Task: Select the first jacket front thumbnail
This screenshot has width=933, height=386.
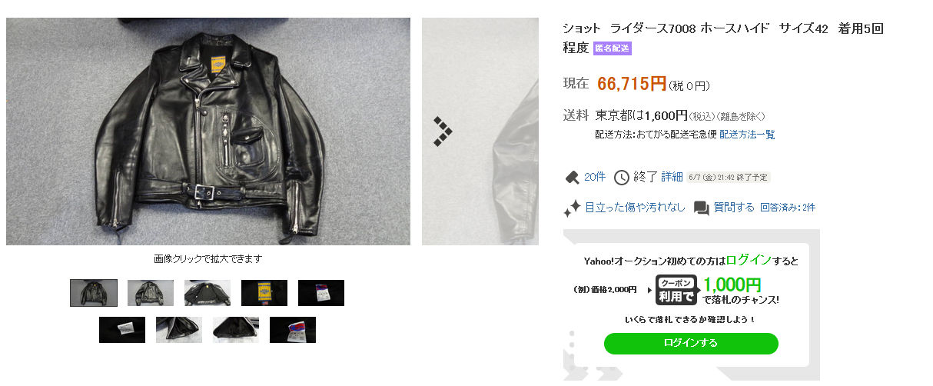Action: coord(94,293)
